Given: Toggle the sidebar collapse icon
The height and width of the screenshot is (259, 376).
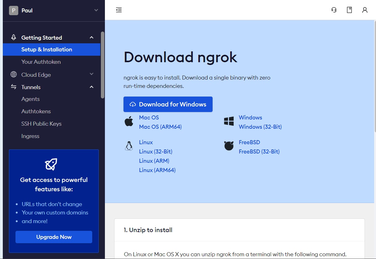Looking at the screenshot, I should point(119,10).
